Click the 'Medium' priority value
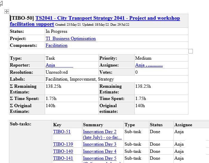Image resolution: width=209 pixels, height=163 pixels. [x=143, y=58]
